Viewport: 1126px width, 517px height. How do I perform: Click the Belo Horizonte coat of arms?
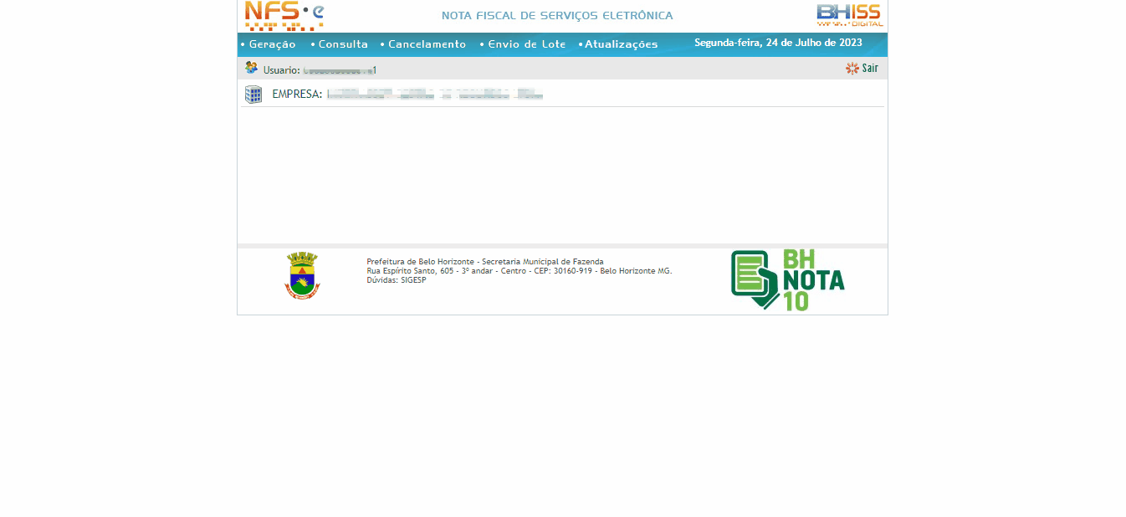point(302,276)
